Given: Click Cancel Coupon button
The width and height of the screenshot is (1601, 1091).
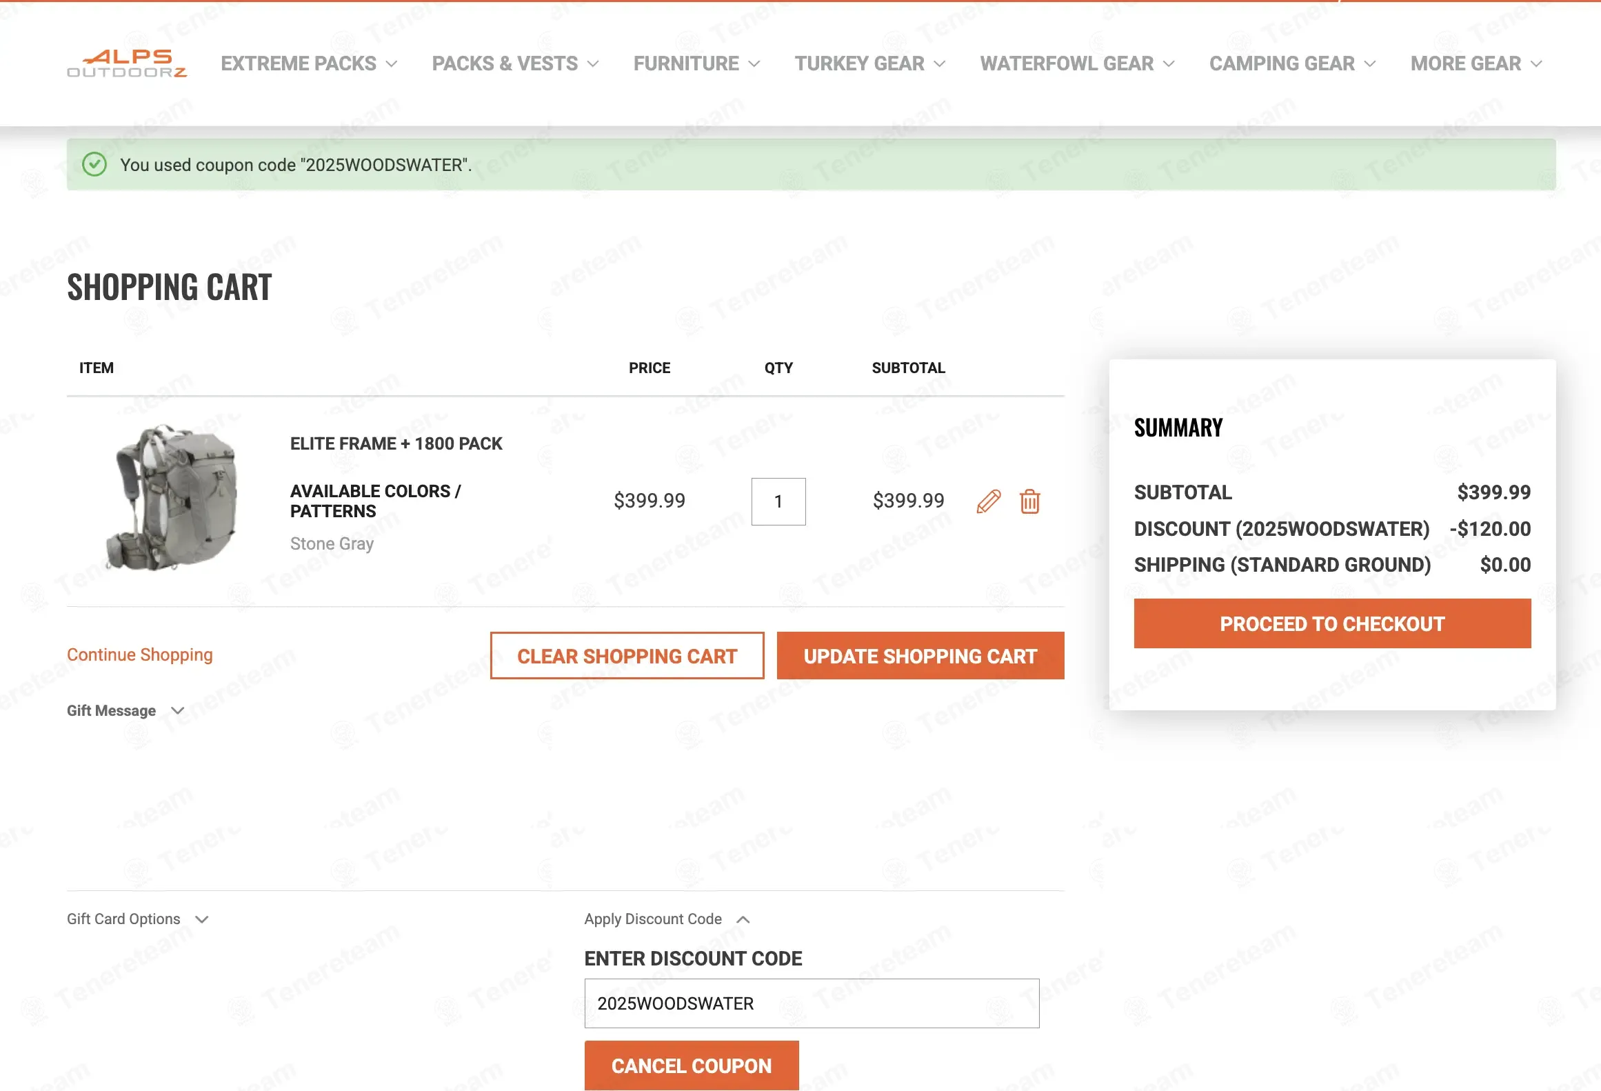Looking at the screenshot, I should (691, 1065).
